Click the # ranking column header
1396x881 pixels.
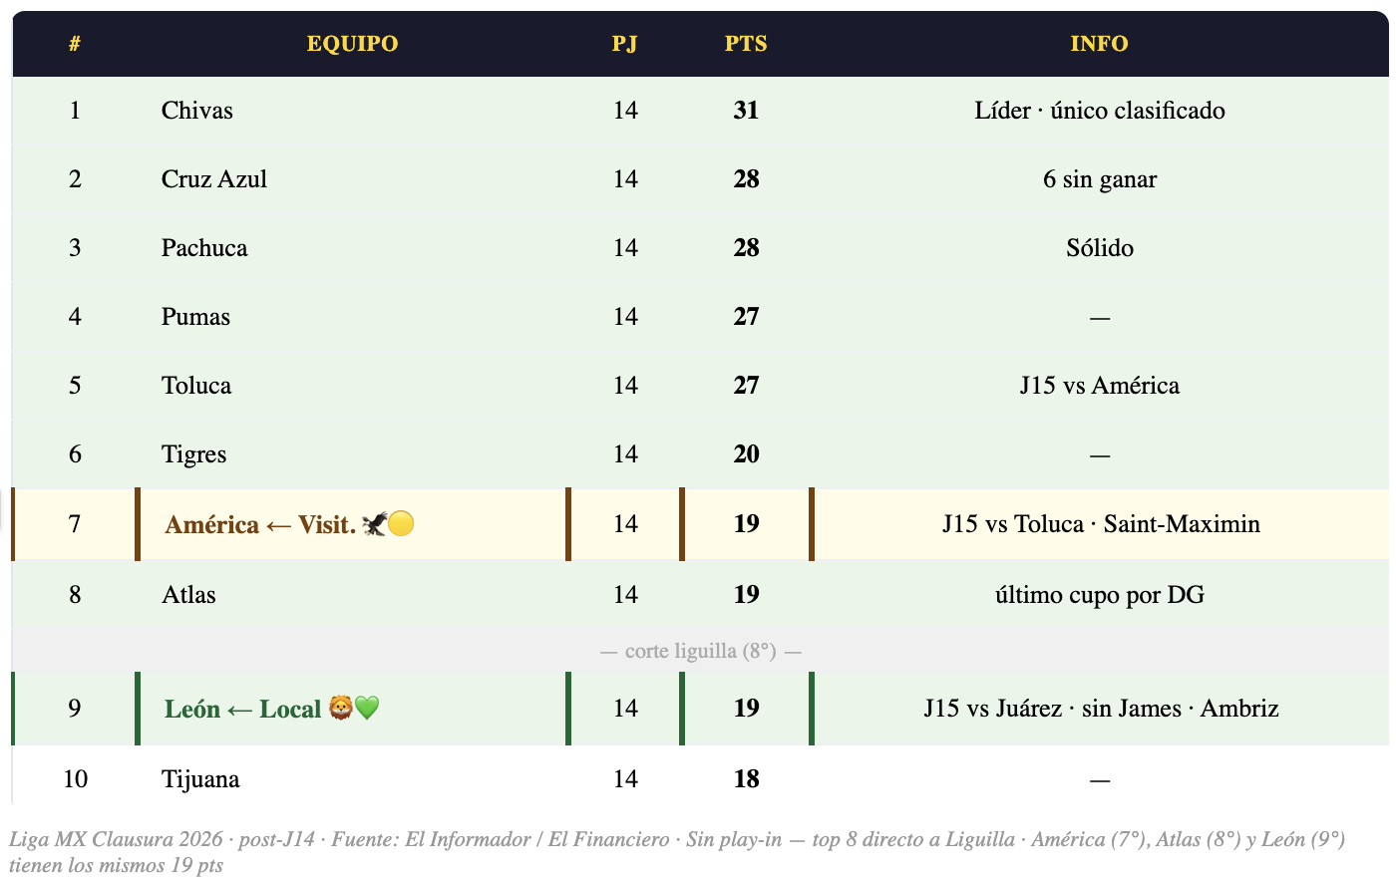(x=75, y=44)
